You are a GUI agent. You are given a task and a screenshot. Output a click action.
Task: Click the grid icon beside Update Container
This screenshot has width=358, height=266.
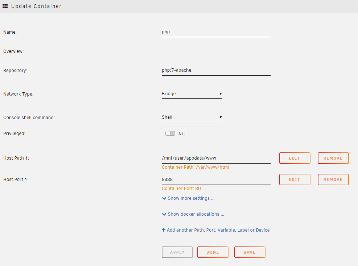click(x=5, y=6)
